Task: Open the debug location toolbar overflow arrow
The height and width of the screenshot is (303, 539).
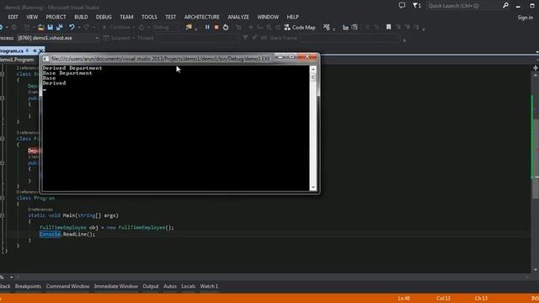Action: [404, 40]
